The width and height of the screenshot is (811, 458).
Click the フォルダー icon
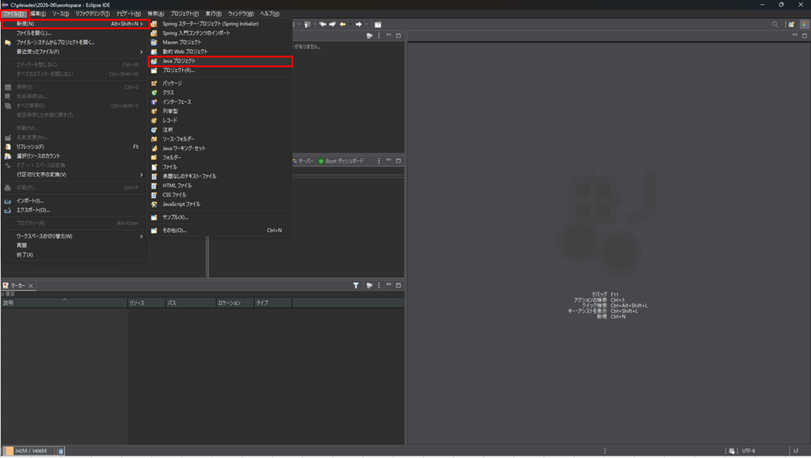[x=154, y=158]
